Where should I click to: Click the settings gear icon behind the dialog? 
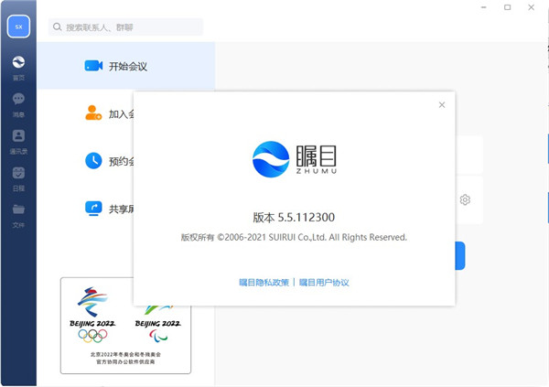[465, 199]
